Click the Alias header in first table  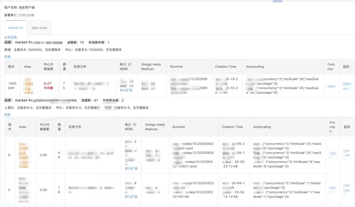click(27, 66)
